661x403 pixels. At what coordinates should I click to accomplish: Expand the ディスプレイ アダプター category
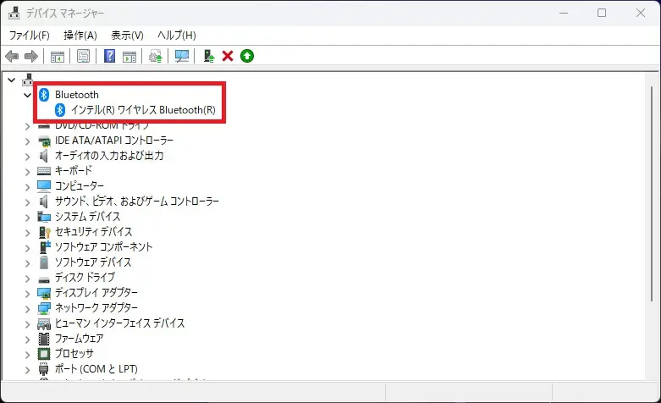point(27,294)
